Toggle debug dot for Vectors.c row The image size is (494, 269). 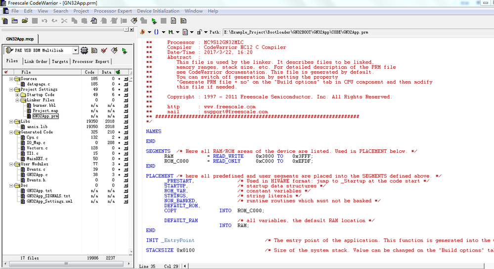119,148
